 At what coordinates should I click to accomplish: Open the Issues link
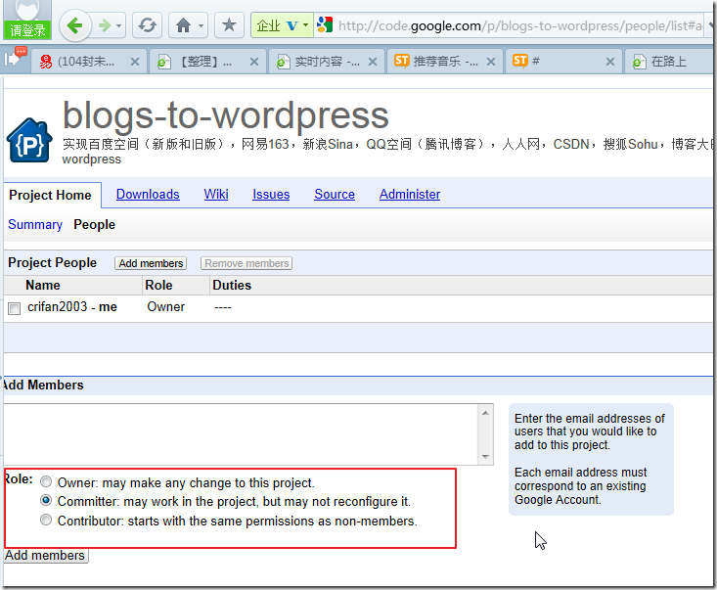click(271, 195)
